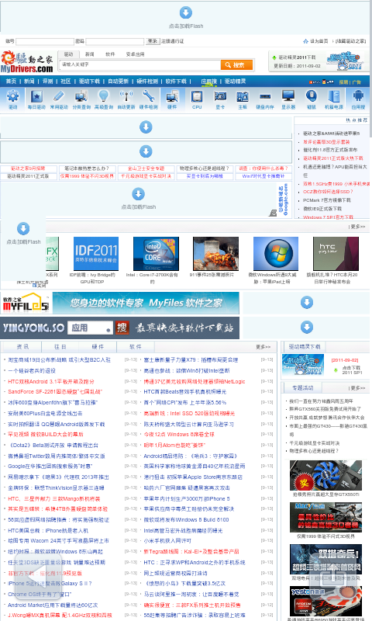Open 社区 in the blue nav bar
Screen dimensions: 372x621
(66, 82)
